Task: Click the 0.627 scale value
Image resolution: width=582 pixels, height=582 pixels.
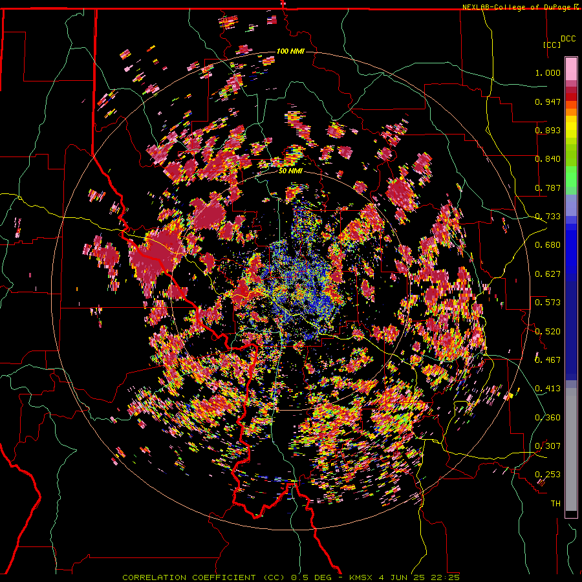Action: point(548,274)
